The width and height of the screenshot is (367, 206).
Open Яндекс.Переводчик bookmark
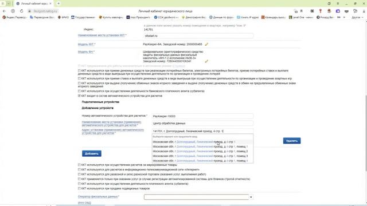14,17
